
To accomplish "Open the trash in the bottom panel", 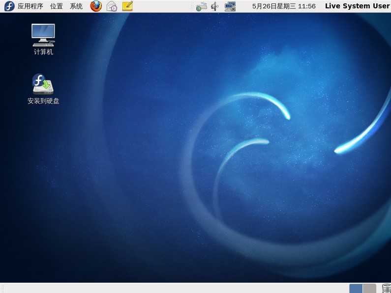I will [x=386, y=288].
